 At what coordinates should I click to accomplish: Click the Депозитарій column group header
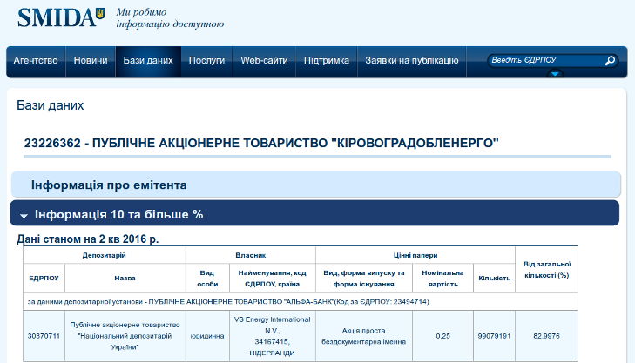105,255
